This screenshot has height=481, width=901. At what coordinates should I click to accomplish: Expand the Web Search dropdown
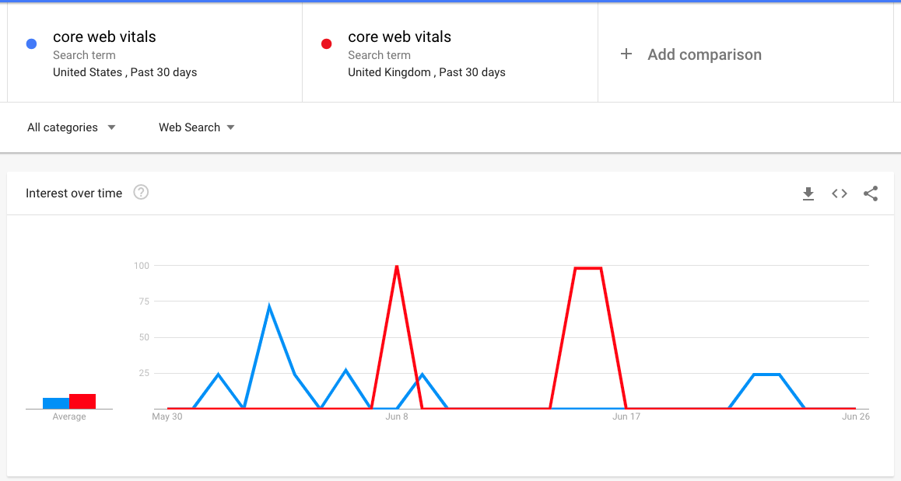pyautogui.click(x=196, y=127)
